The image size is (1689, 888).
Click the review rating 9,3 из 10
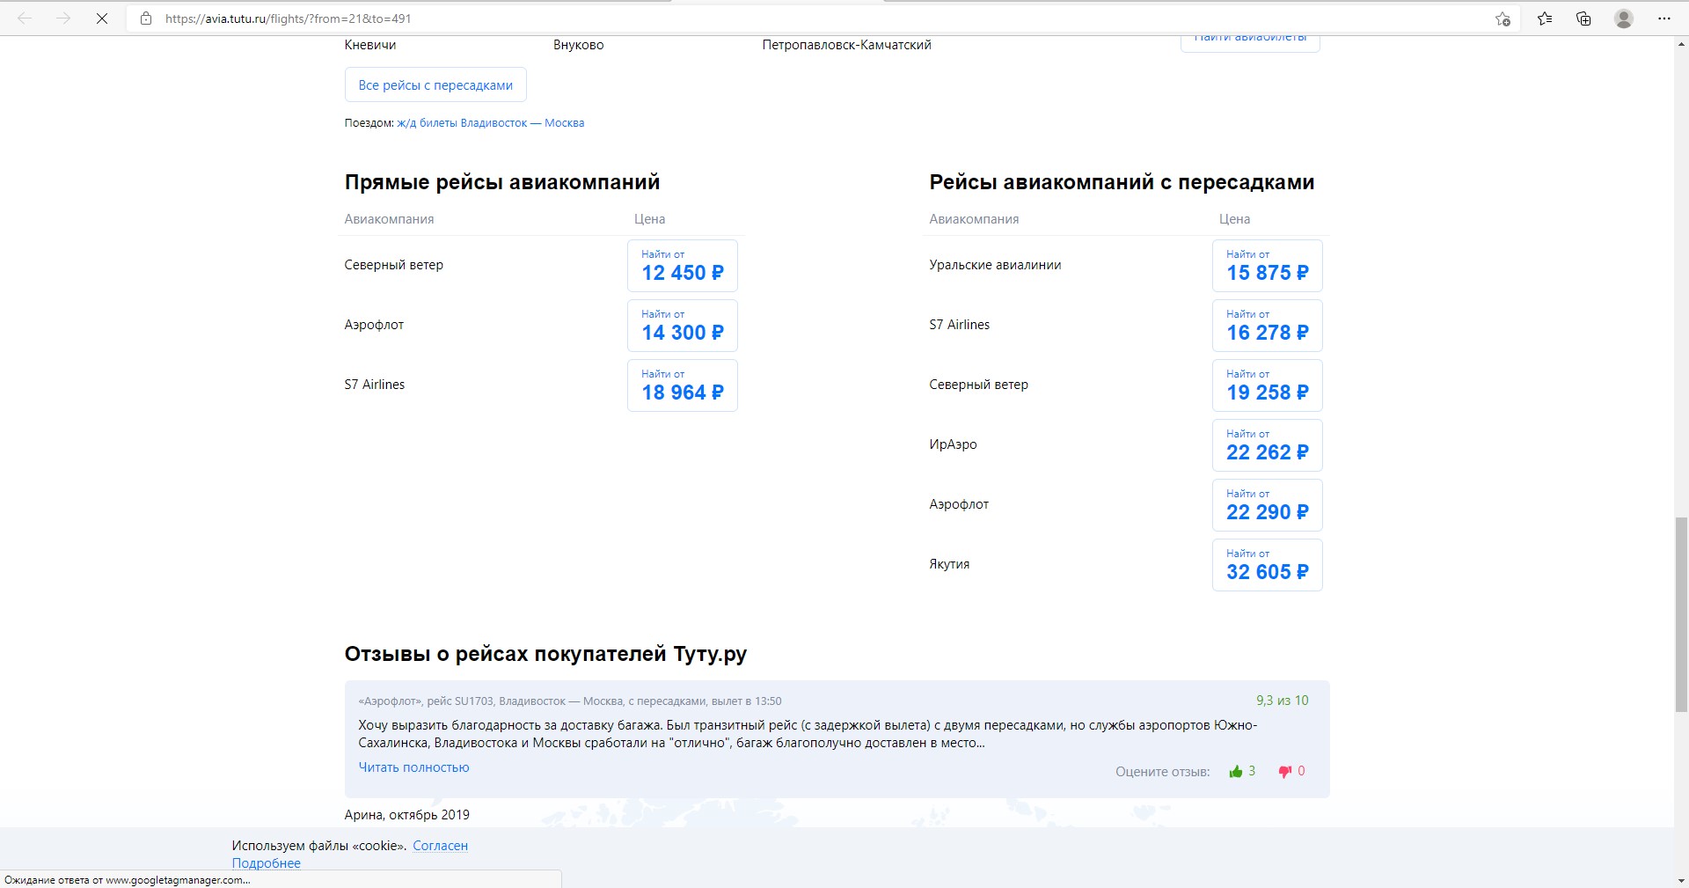[1282, 701]
